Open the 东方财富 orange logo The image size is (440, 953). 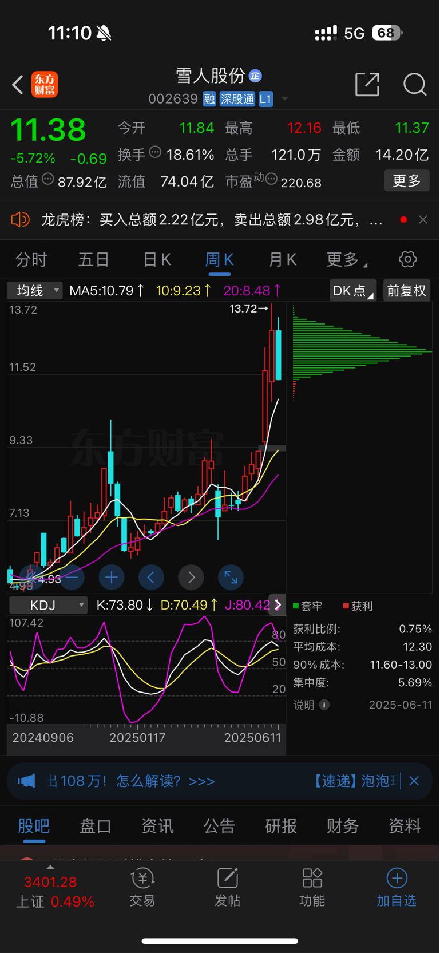click(45, 85)
